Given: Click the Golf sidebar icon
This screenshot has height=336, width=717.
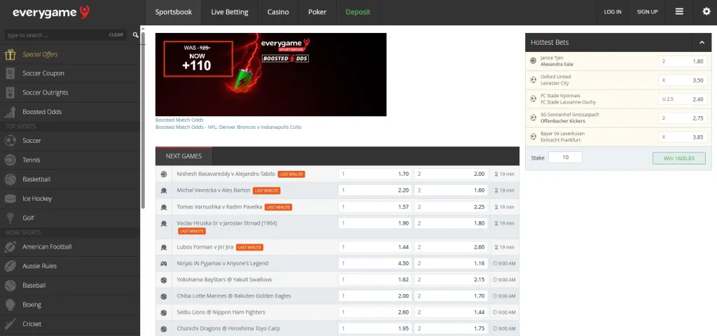Looking at the screenshot, I should [10, 218].
